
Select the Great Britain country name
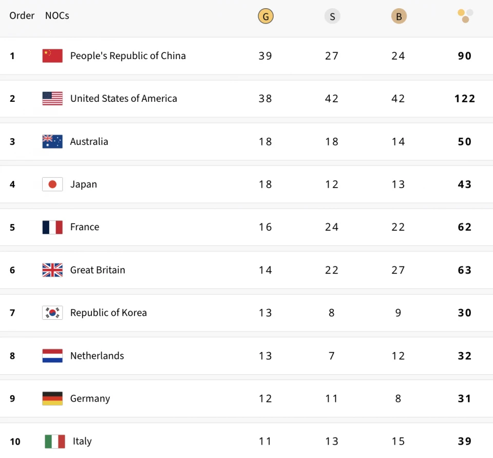point(98,270)
